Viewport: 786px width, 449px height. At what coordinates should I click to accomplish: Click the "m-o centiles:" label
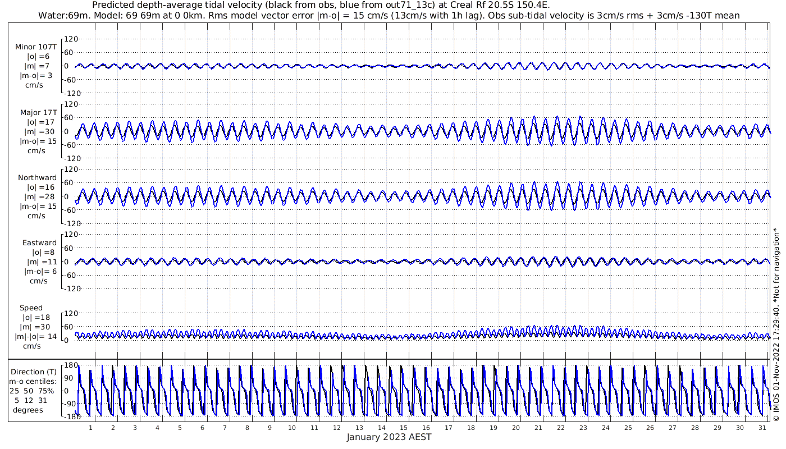tap(32, 382)
